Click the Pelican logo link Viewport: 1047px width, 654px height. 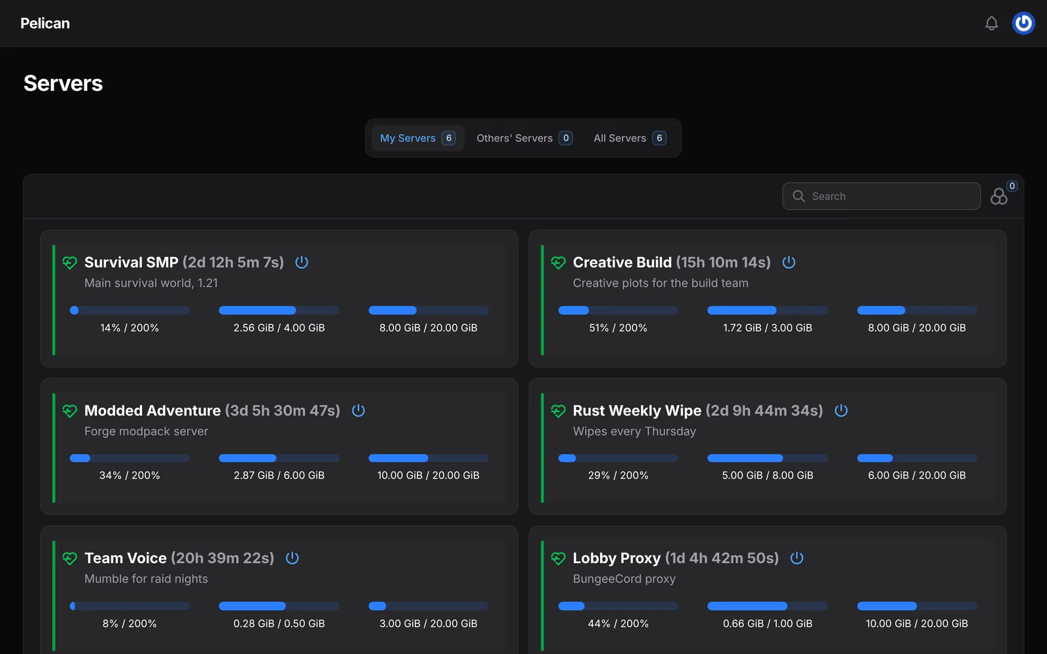45,24
